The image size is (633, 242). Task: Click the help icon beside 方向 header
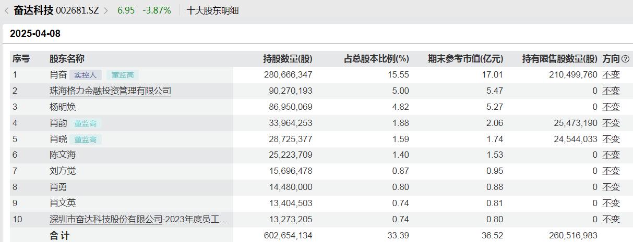click(x=626, y=59)
